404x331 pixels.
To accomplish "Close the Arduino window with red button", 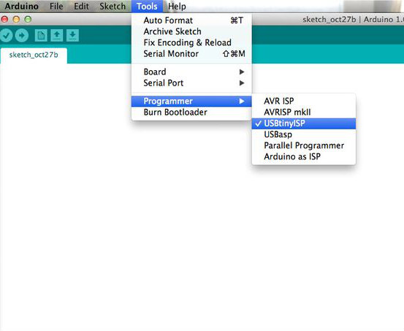I will 4,19.
